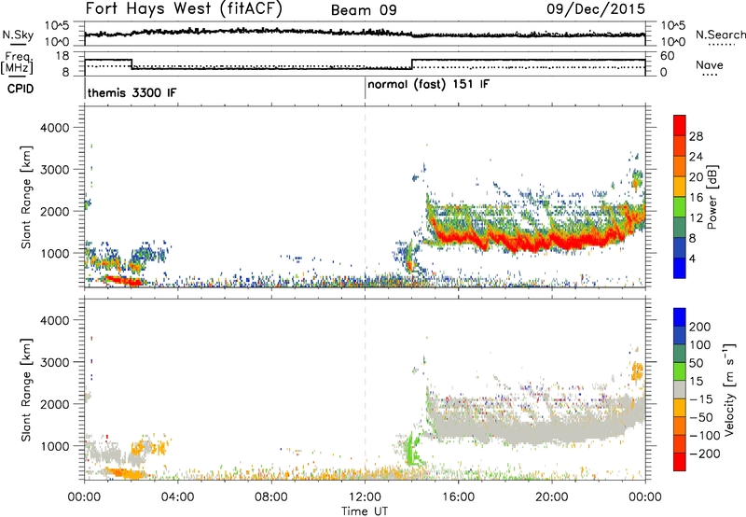Image resolution: width=746 pixels, height=517 pixels.
Task: Select the "normal (fast) 151 IF" mode label
Action: (x=428, y=85)
